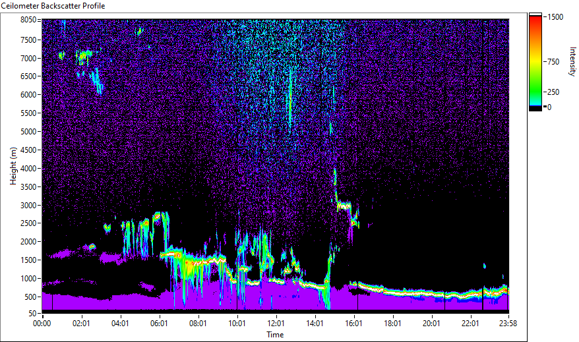Click the 00:00 time axis label
579x342 pixels.
click(42, 324)
